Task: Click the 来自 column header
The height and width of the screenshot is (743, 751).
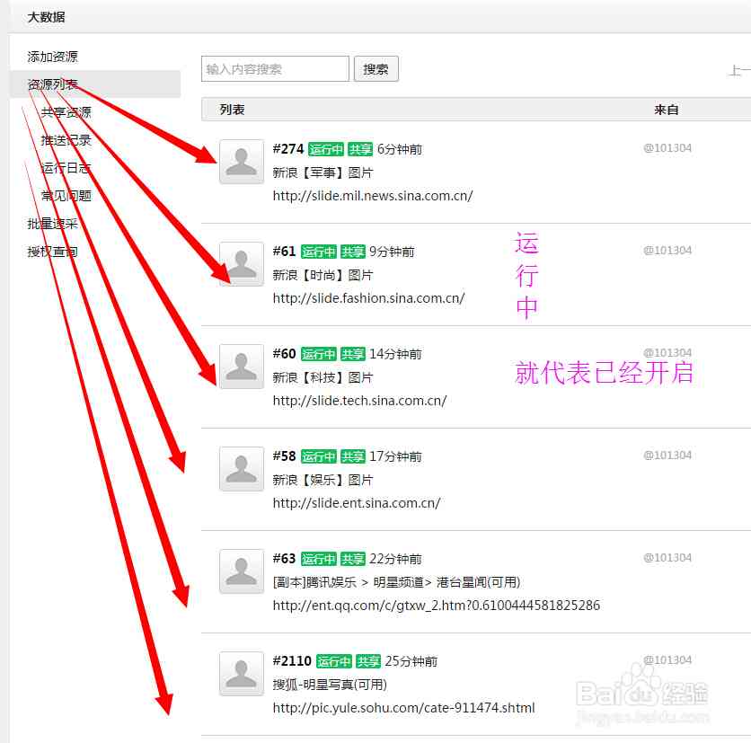Action: (667, 110)
